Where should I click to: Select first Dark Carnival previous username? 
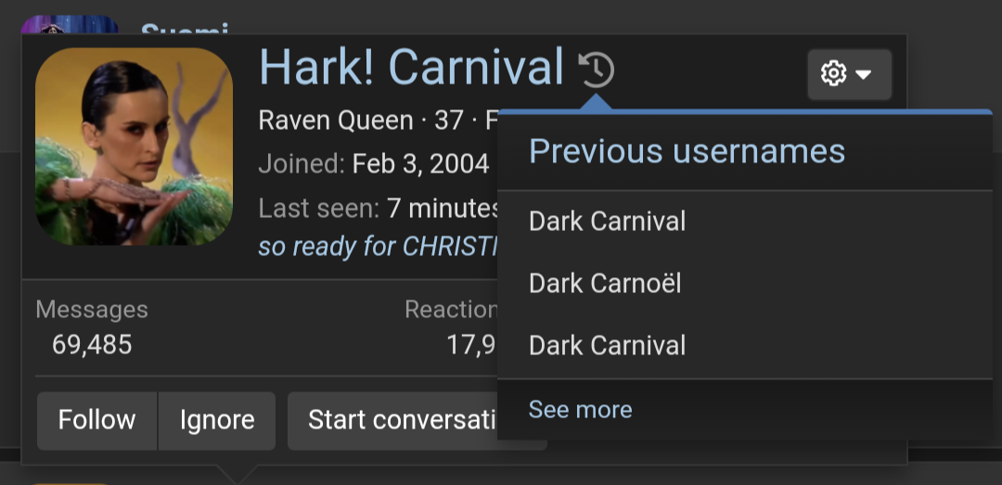pos(607,221)
